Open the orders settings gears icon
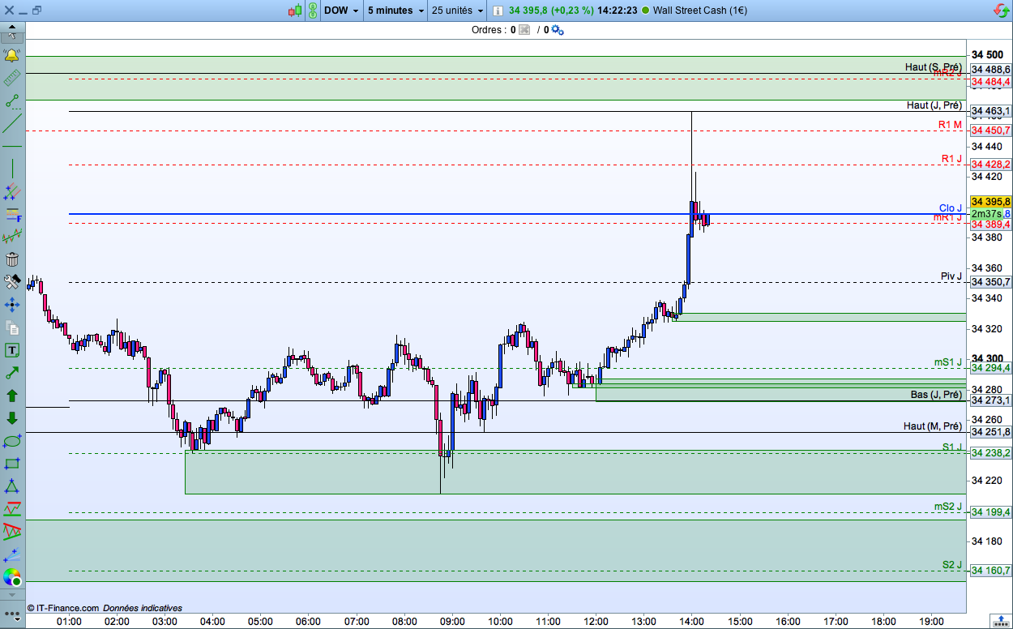 pos(558,30)
